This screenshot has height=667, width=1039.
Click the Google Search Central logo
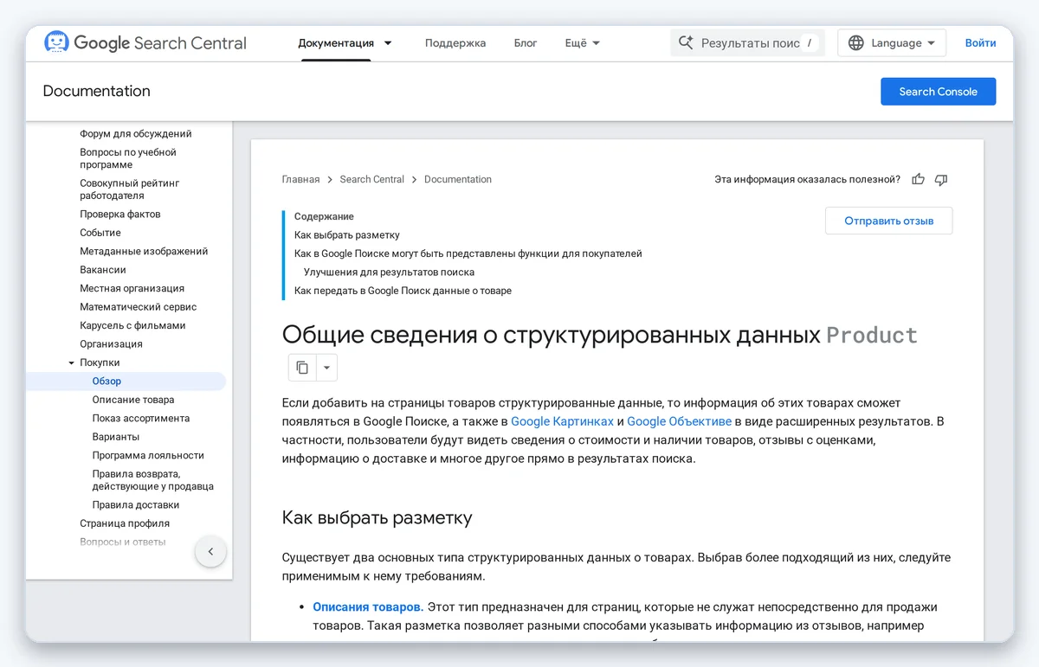pos(145,42)
